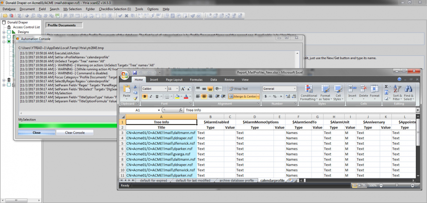Open the My Selection menu
The height and width of the screenshot is (203, 427).
pos(72,9)
